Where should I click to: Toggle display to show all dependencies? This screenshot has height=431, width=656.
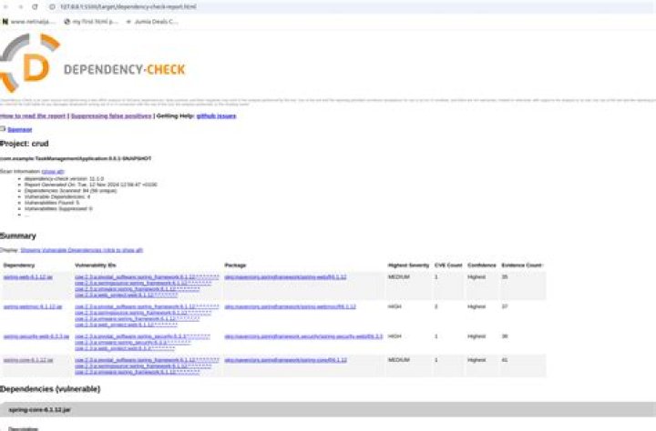pos(82,249)
